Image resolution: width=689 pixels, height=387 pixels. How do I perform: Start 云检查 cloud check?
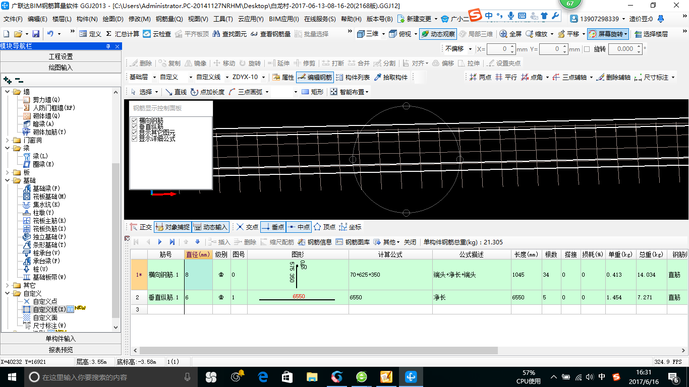(157, 34)
